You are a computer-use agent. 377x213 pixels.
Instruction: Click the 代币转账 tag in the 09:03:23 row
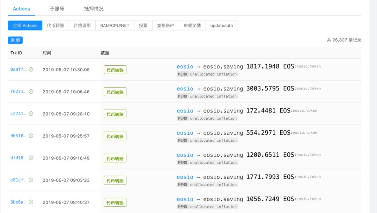click(x=115, y=181)
